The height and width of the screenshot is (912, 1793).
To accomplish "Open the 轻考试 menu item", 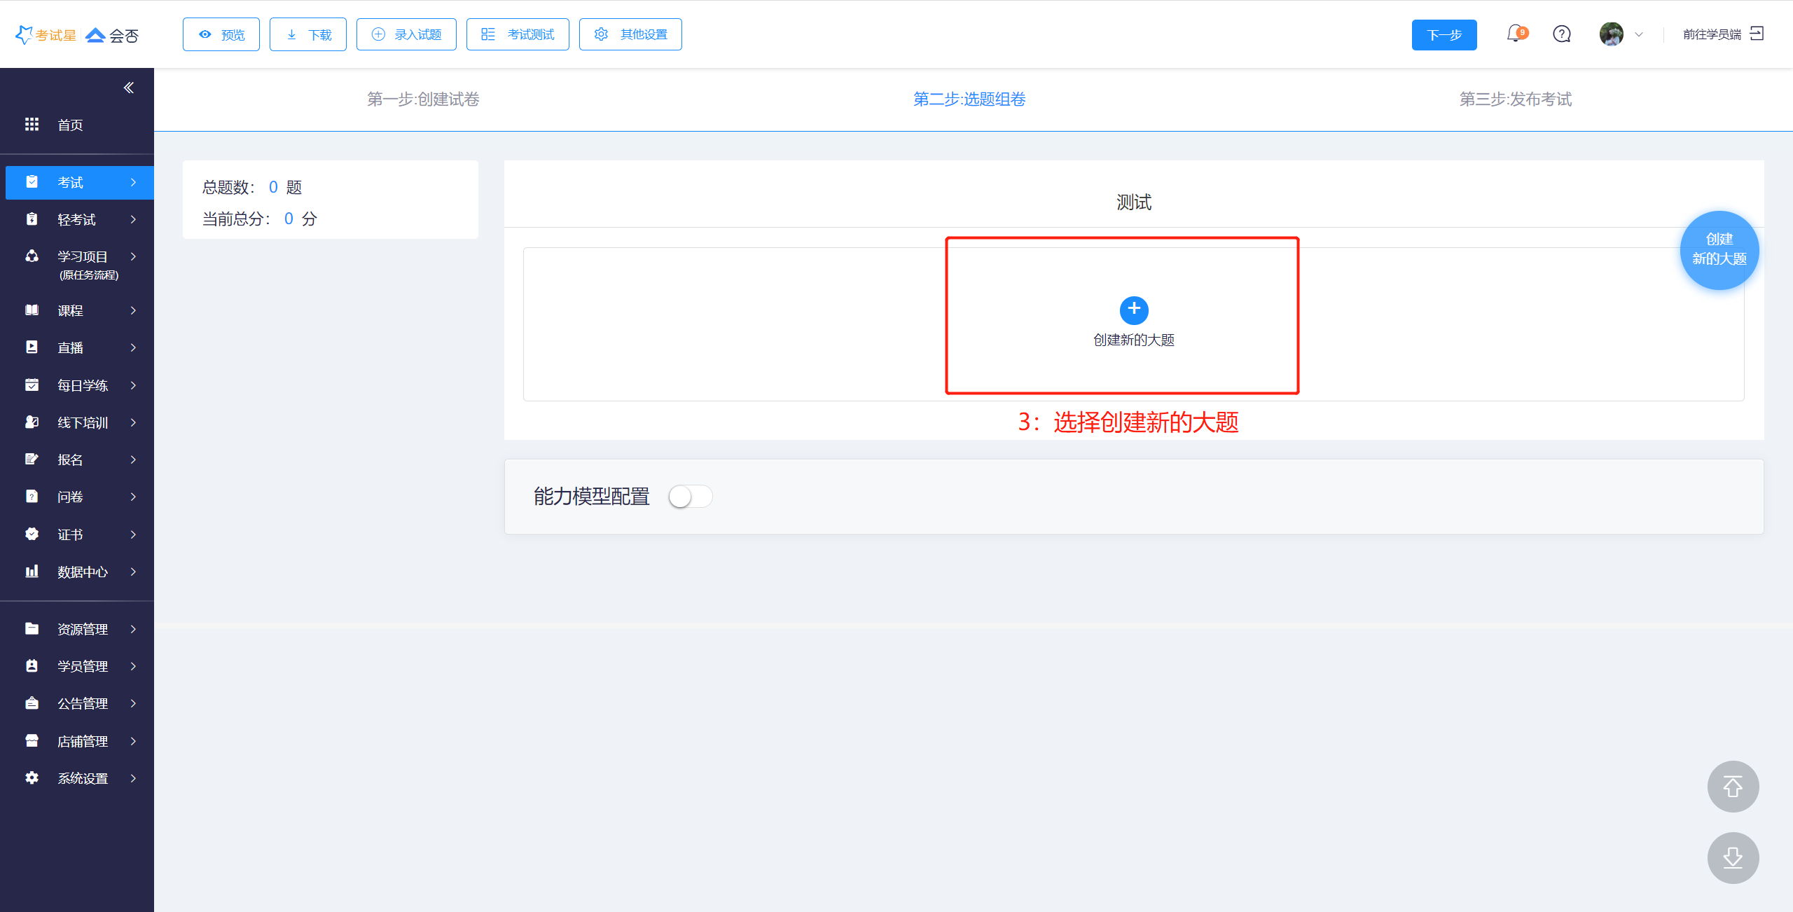I will [x=77, y=219].
